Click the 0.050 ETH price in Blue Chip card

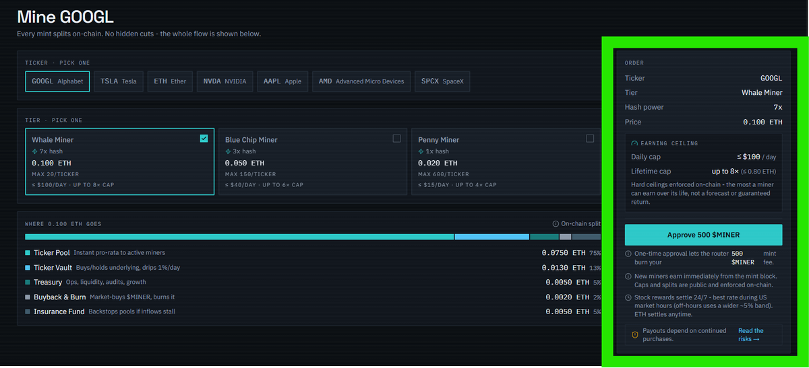[x=245, y=163]
